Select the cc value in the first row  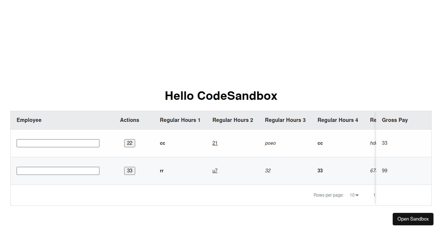pos(162,143)
